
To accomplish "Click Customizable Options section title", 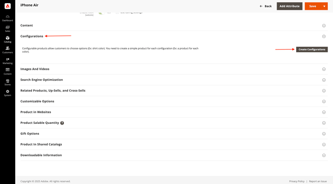I will tap(37, 101).
